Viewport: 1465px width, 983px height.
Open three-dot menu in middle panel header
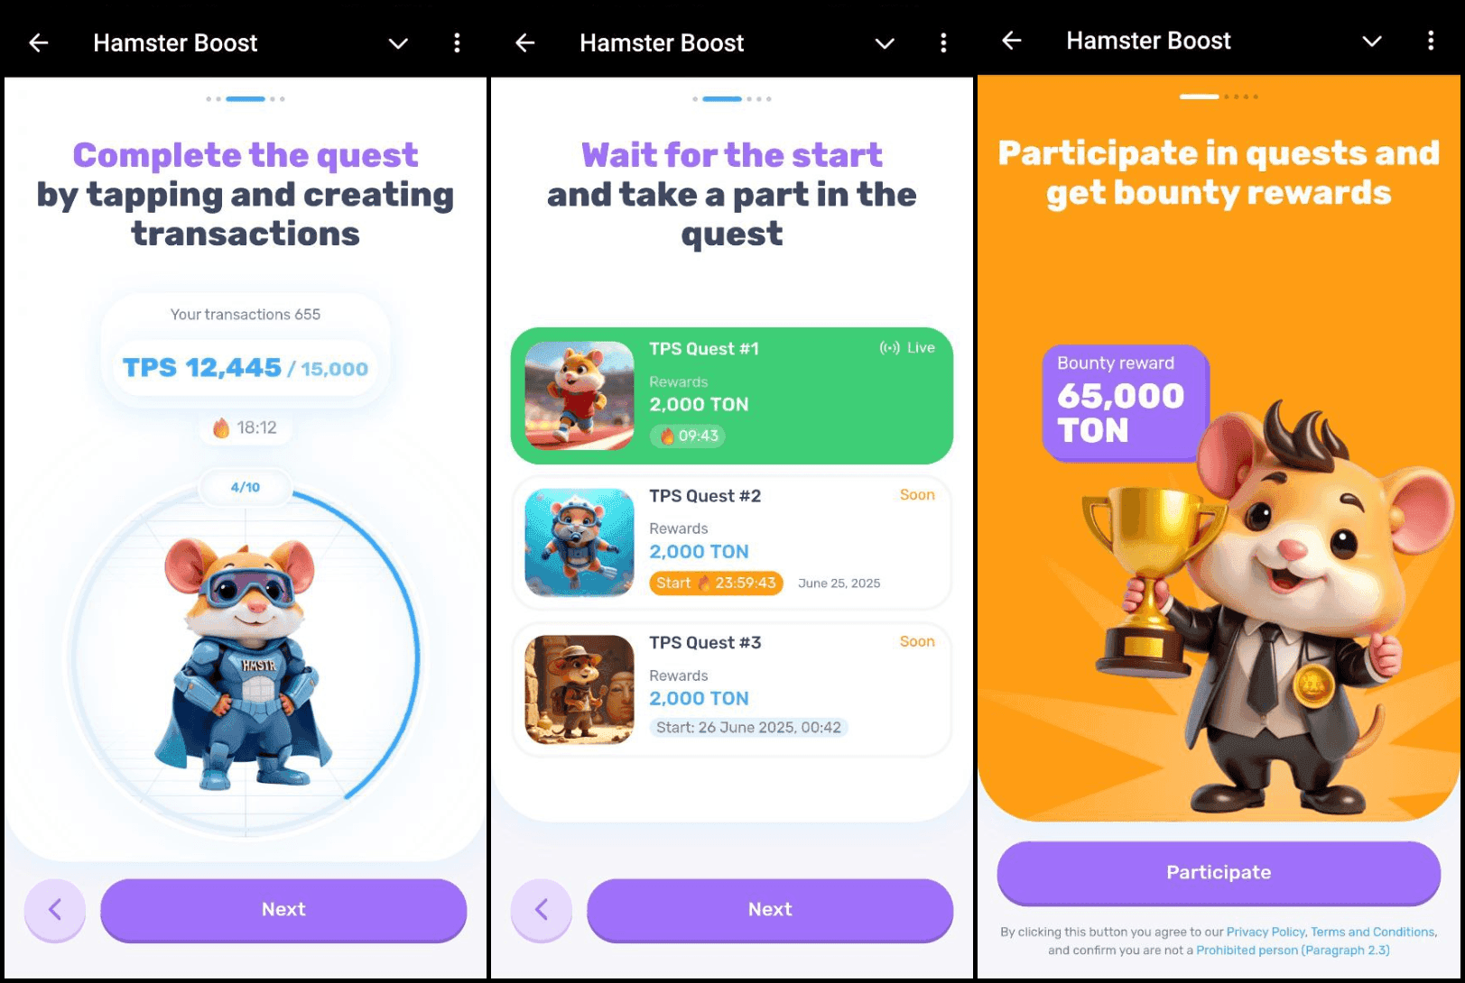point(943,42)
